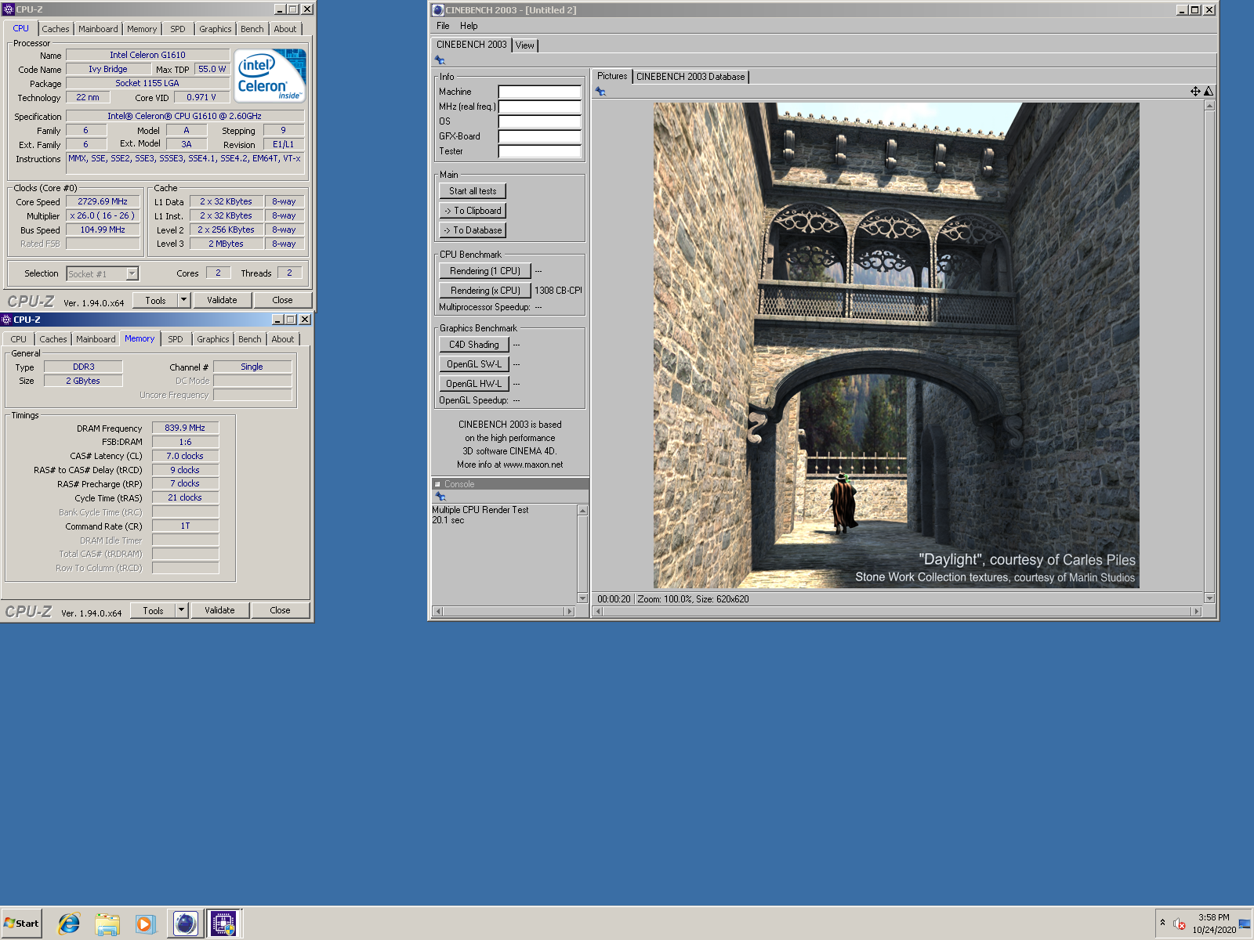This screenshot has width=1254, height=940.
Task: Click the GFX-Board input field
Action: pos(540,136)
